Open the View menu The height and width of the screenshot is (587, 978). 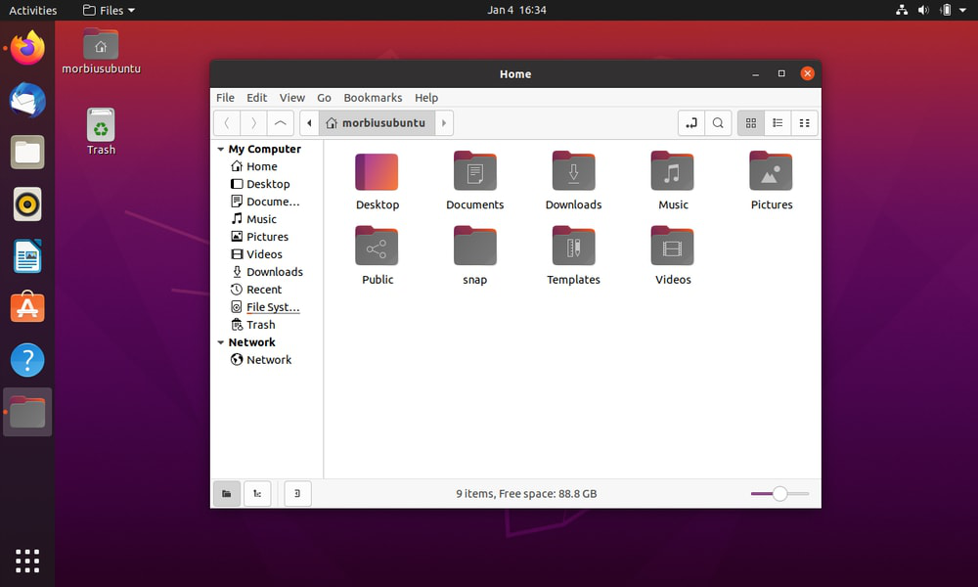coord(291,98)
